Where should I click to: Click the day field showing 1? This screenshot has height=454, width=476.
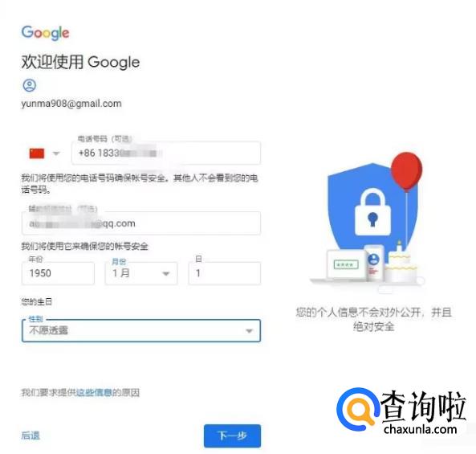pyautogui.click(x=224, y=273)
